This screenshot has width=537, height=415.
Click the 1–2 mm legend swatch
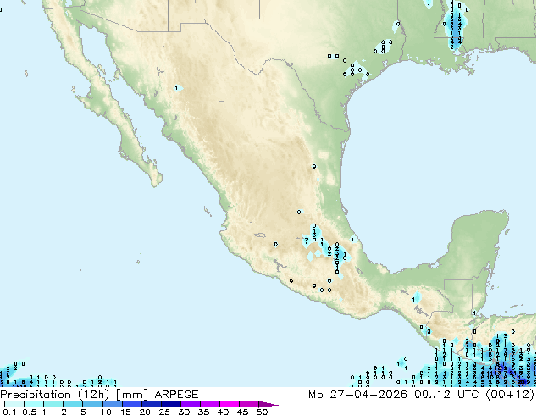(x=53, y=404)
